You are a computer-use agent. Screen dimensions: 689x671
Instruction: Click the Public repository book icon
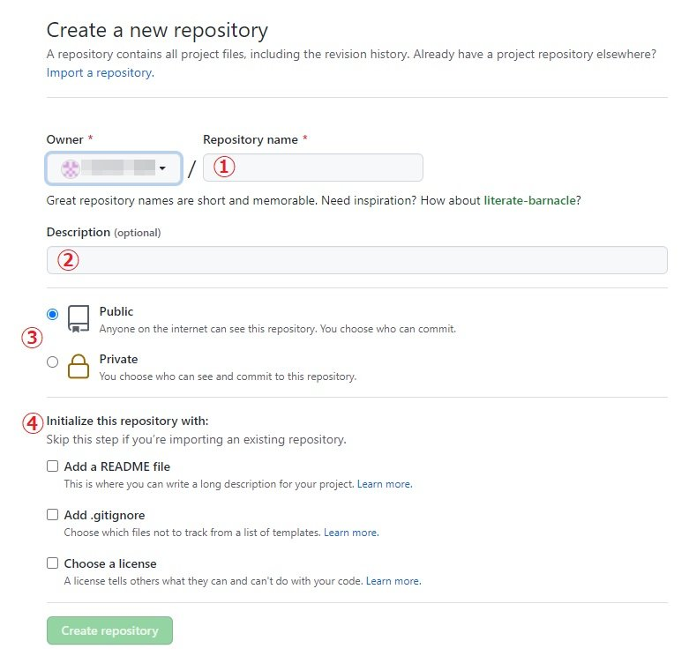[79, 318]
